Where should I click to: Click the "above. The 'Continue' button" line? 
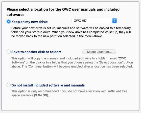72,66
